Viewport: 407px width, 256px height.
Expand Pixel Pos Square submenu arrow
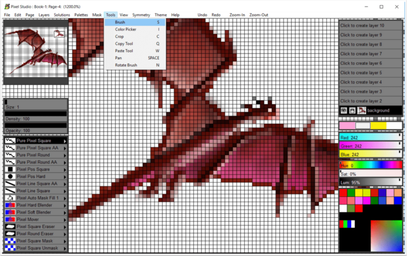pos(65,170)
